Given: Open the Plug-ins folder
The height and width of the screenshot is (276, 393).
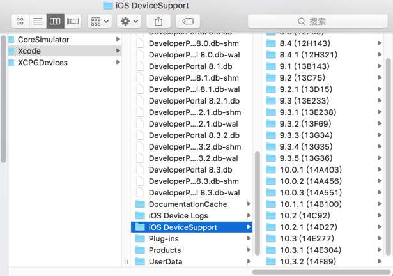Looking at the screenshot, I should pos(192,239).
